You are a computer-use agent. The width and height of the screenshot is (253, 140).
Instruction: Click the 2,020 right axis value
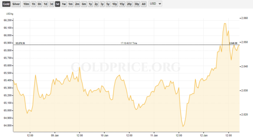(244, 114)
